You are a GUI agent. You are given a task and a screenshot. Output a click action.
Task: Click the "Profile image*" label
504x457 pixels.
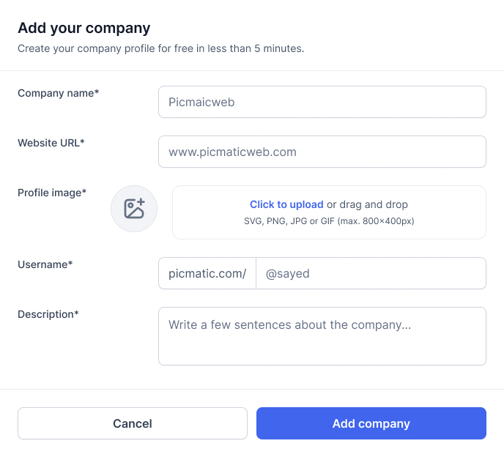[52, 193]
